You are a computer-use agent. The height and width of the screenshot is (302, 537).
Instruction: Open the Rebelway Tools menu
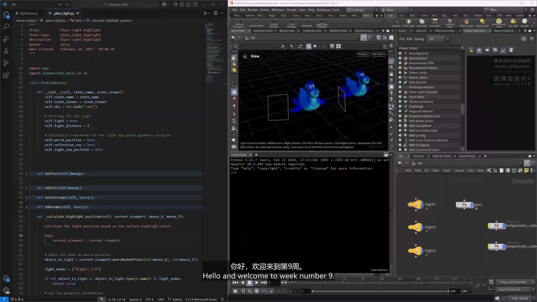coord(328,10)
